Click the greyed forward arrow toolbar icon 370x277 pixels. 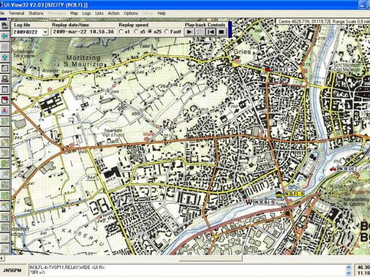[x=5, y=47]
